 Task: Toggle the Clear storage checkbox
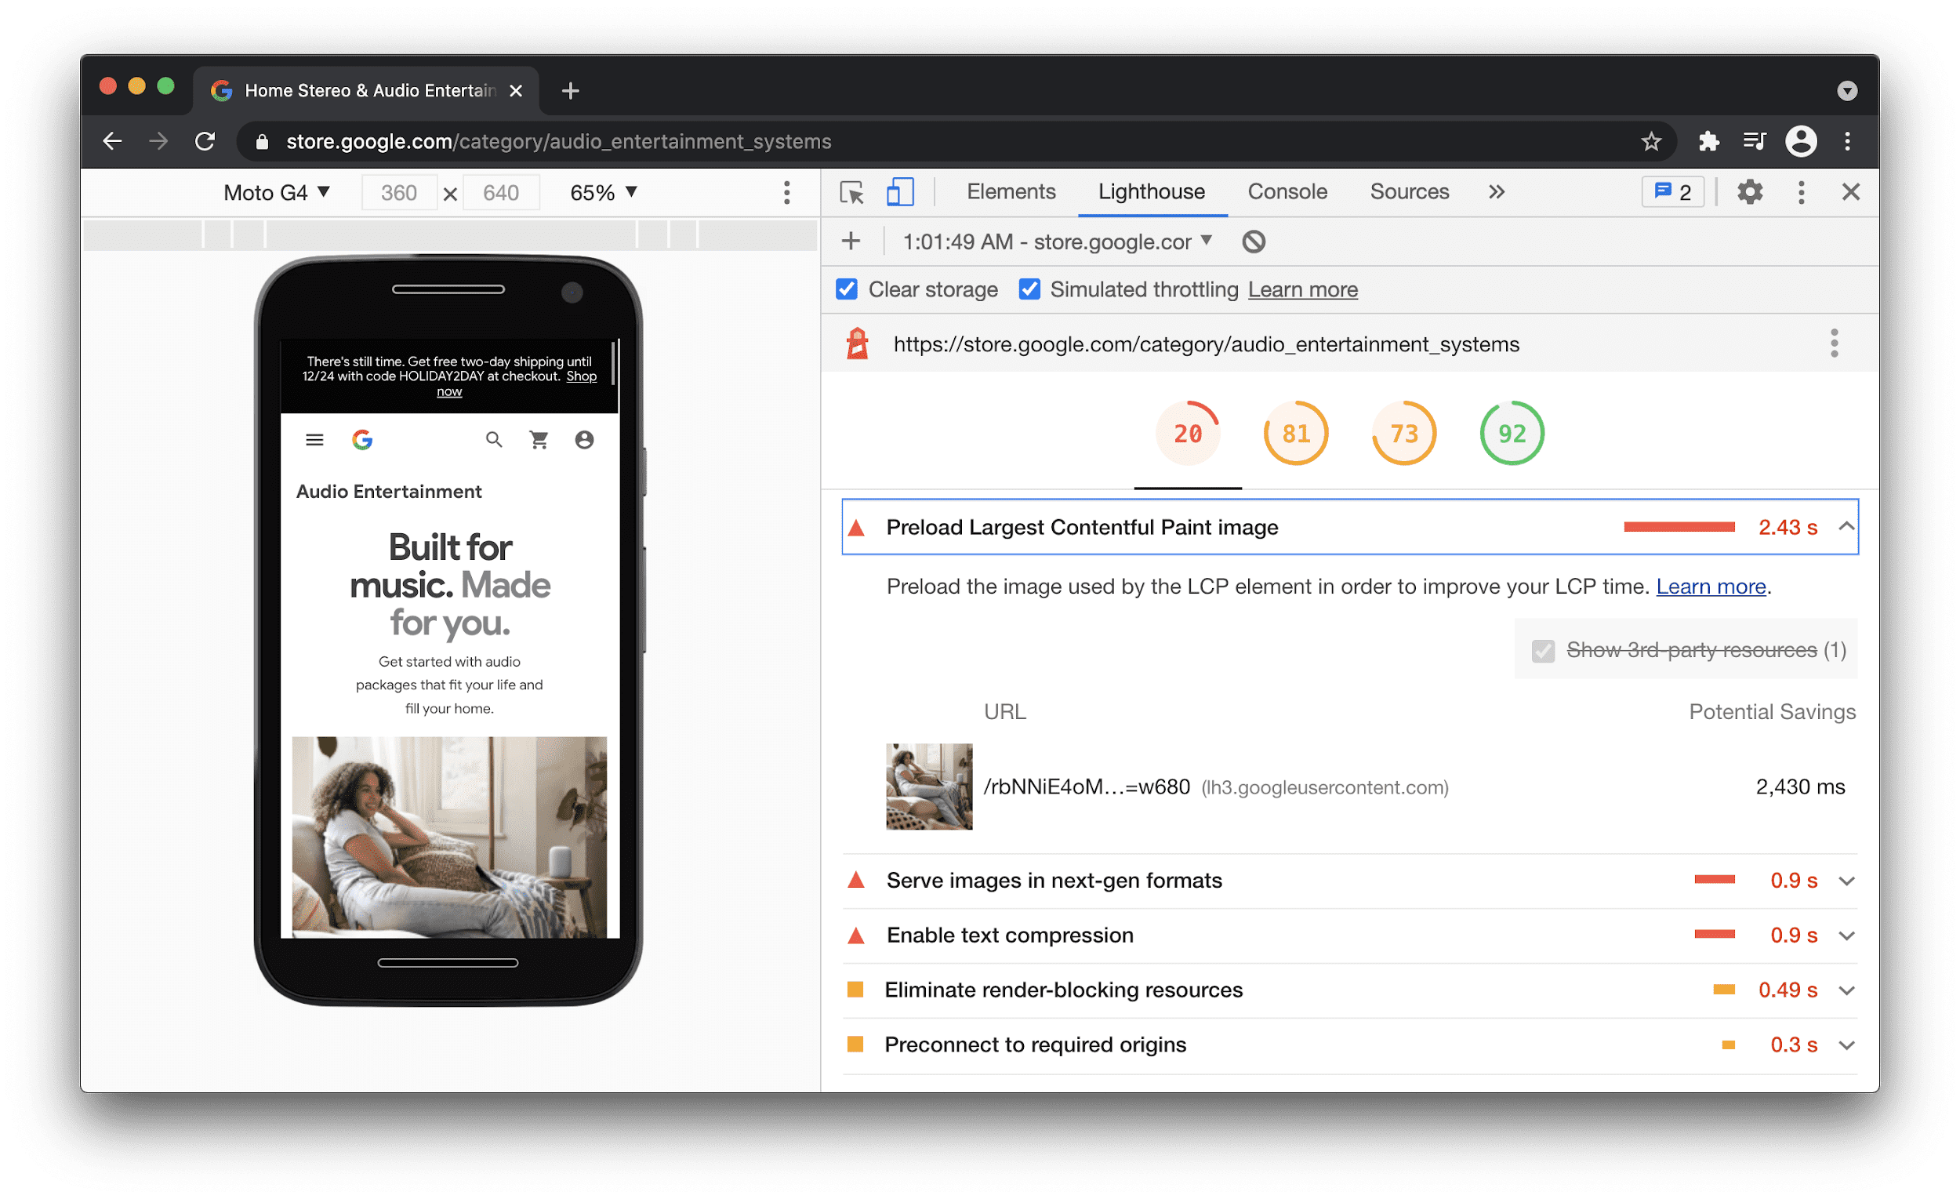[x=847, y=290]
